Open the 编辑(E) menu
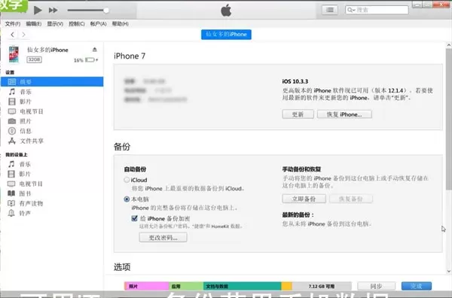 coord(33,23)
